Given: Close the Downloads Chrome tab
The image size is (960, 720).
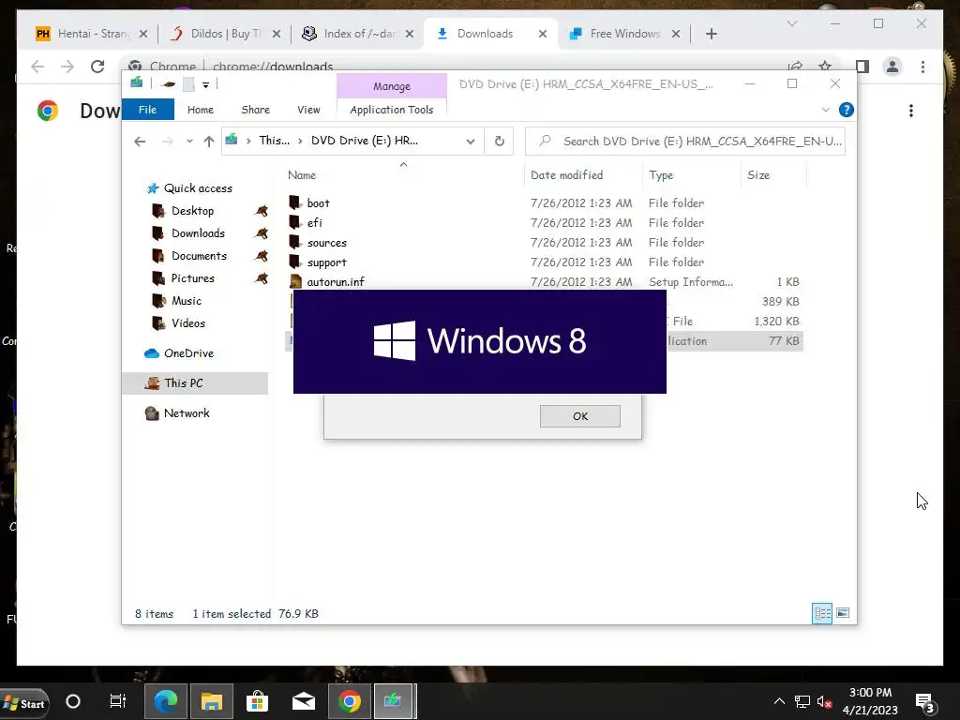Looking at the screenshot, I should [543, 35].
